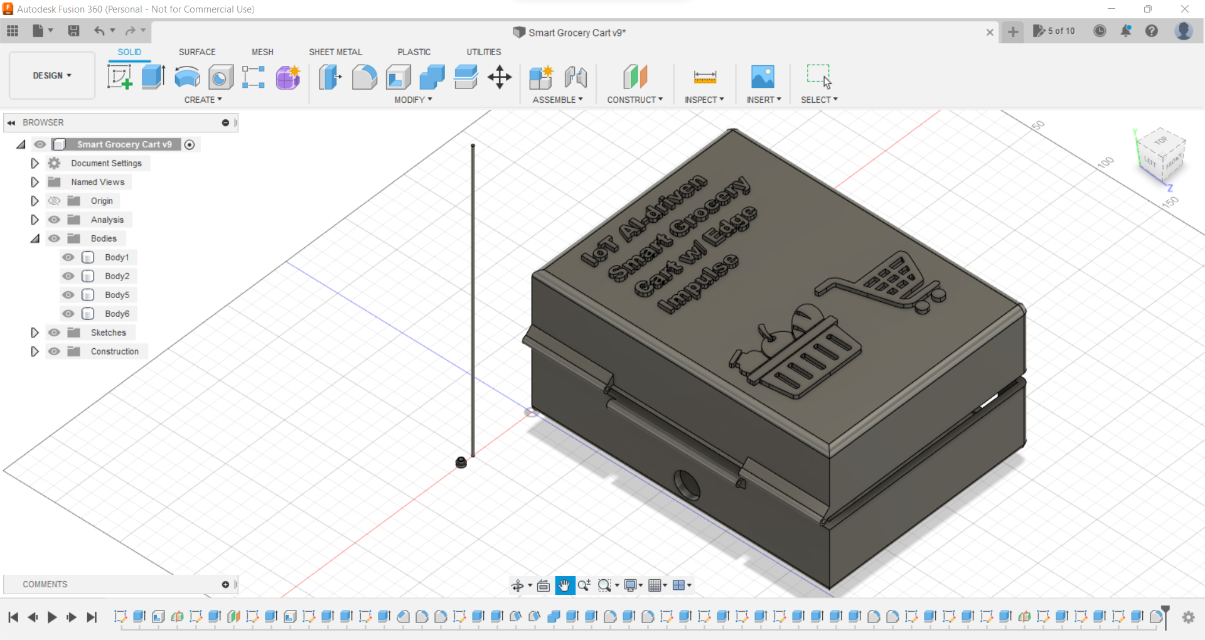Collapse the Bodies folder
This screenshot has height=640, width=1205.
(x=35, y=238)
